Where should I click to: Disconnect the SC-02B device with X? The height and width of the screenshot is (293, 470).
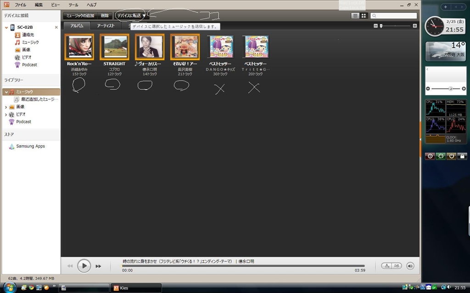(x=56, y=27)
